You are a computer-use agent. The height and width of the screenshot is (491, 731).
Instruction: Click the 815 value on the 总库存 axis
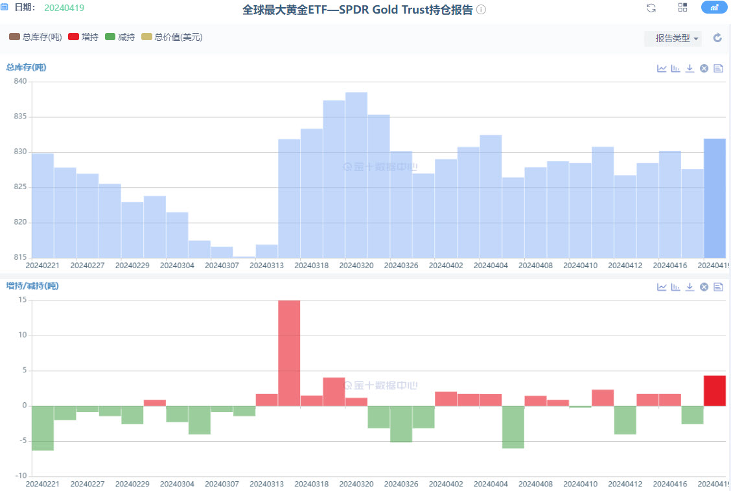20,257
